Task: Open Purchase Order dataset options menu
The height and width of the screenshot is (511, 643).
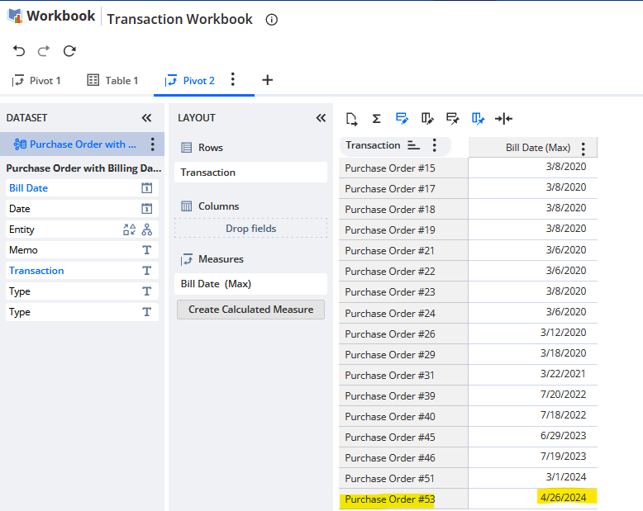Action: click(153, 144)
